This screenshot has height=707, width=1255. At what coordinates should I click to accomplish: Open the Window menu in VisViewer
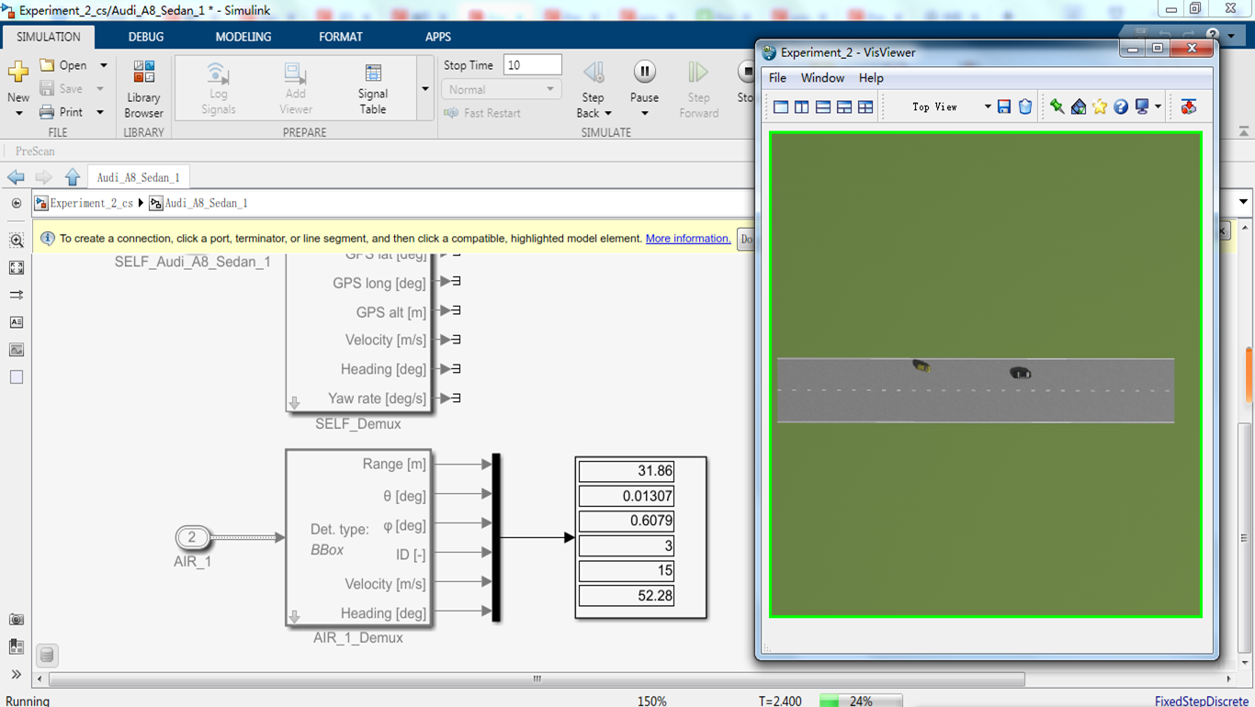coord(821,78)
